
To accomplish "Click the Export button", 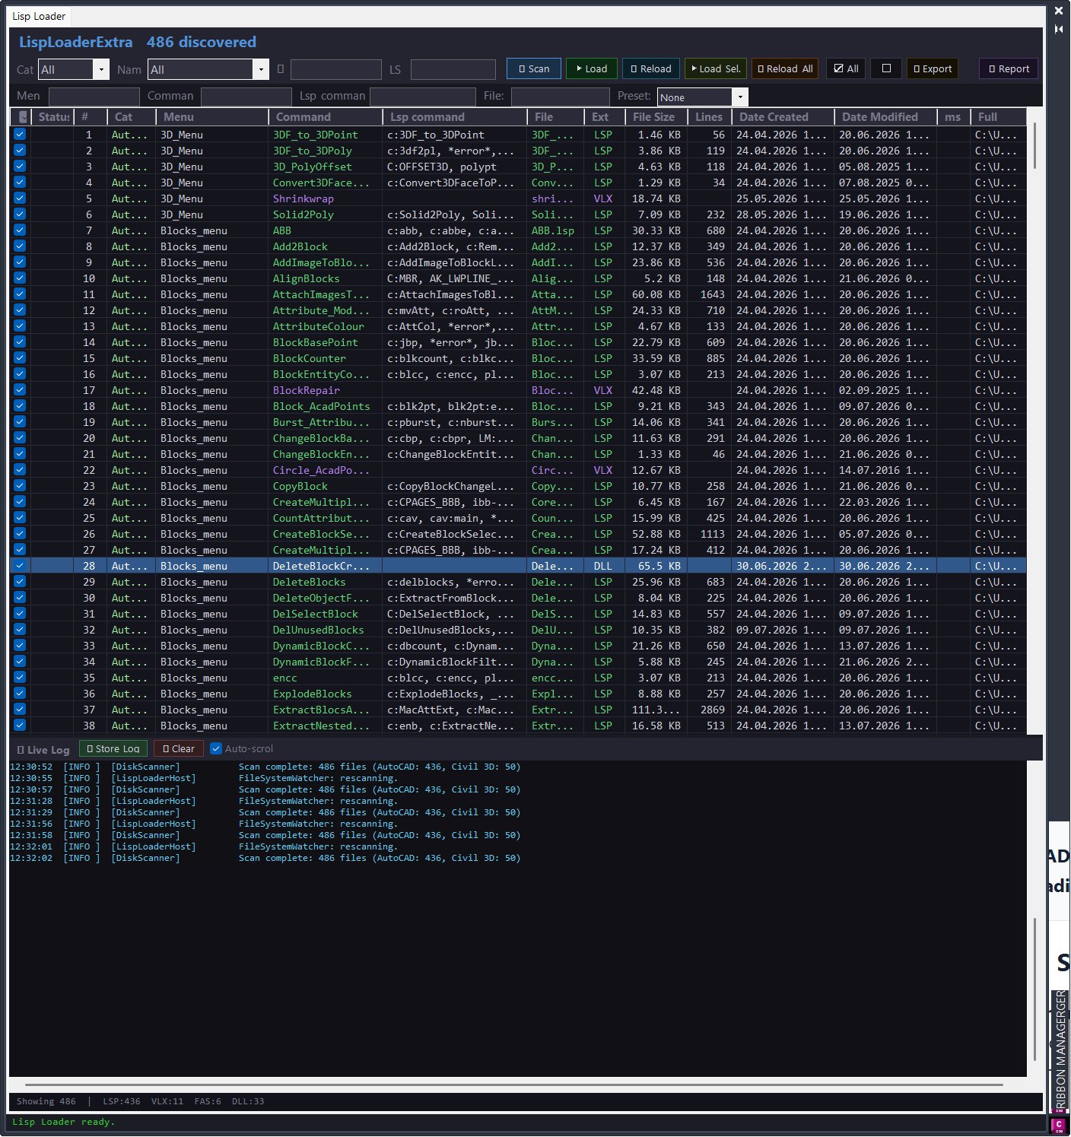I will 933,68.
